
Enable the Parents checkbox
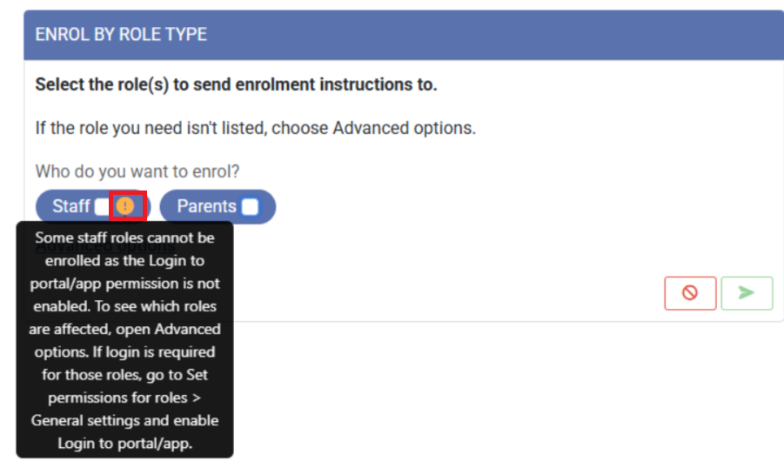point(250,206)
